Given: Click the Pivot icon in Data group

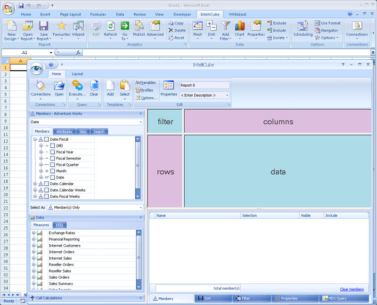Looking at the screenshot, I should [x=197, y=26].
